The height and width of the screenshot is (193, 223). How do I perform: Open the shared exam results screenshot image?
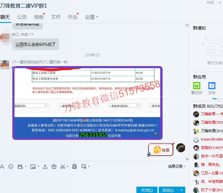pos(87,103)
